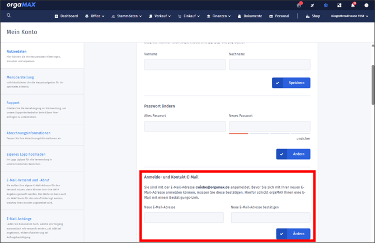This screenshot has height=243, width=375.
Task: Go to Dashboard in navigation bar
Action: pos(66,16)
